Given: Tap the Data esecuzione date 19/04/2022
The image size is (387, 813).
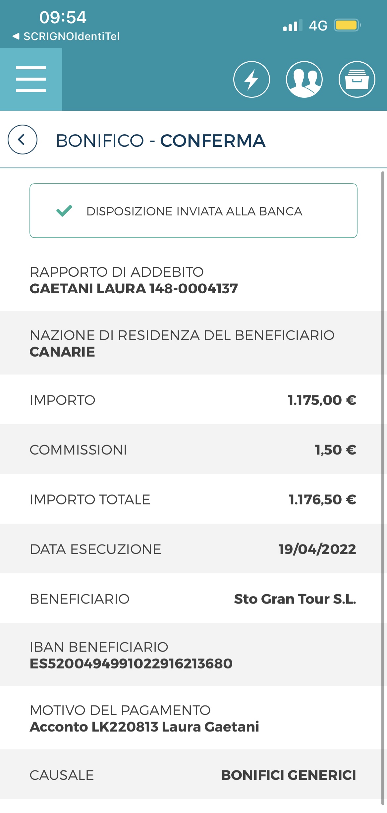Looking at the screenshot, I should [317, 549].
